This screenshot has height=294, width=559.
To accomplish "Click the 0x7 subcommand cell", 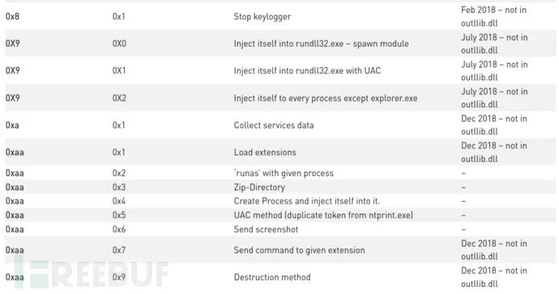I will pyautogui.click(x=119, y=250).
